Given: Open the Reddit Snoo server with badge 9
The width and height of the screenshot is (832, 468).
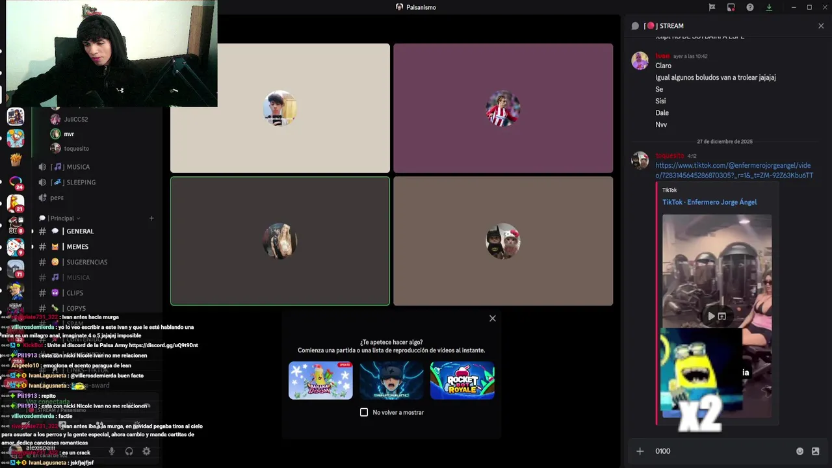Looking at the screenshot, I should [16, 247].
